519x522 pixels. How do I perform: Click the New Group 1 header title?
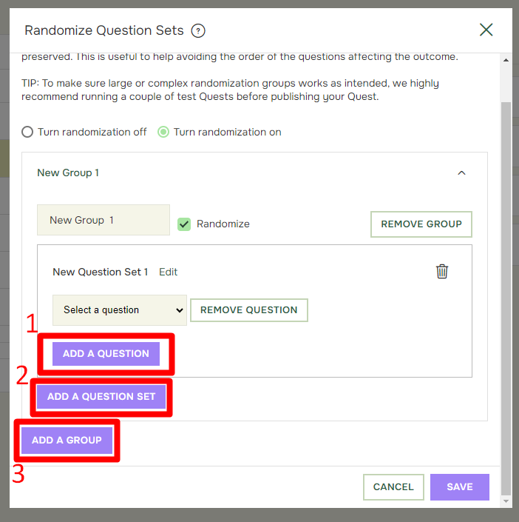click(68, 173)
